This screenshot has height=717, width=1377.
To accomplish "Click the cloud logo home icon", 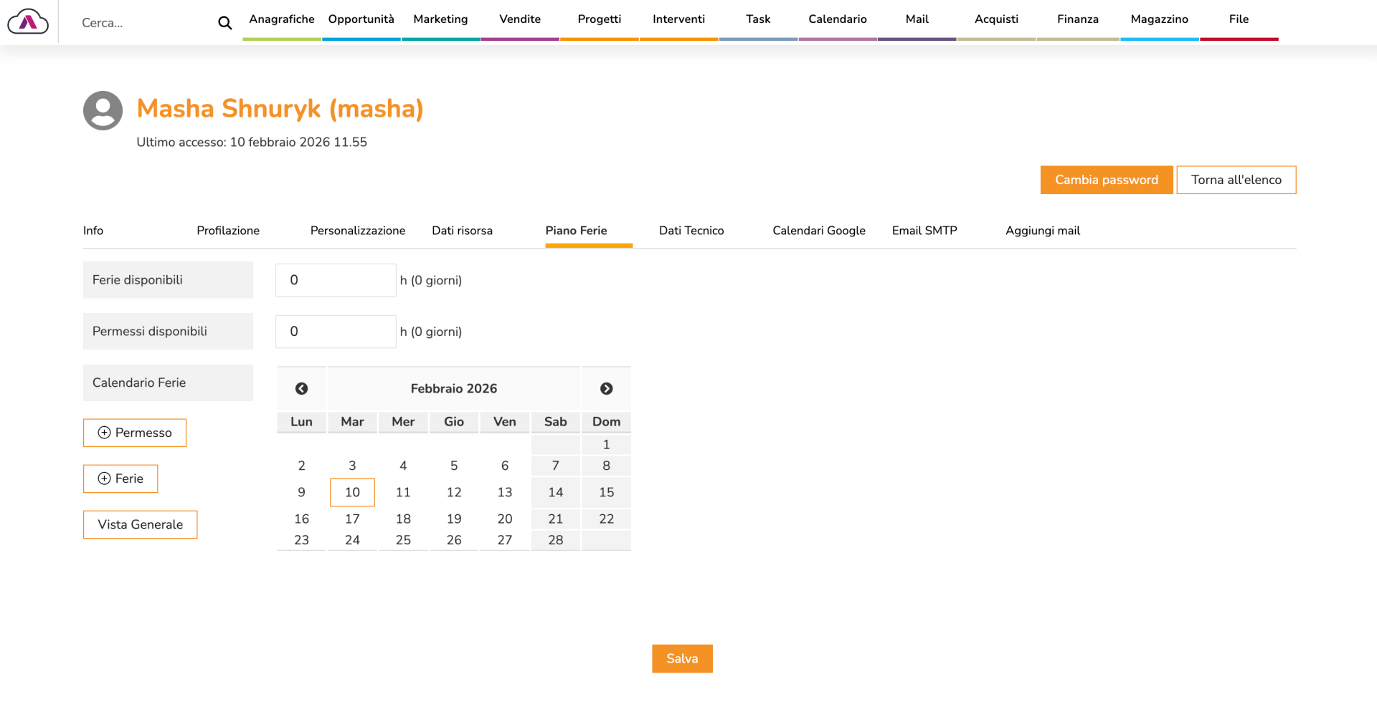I will [x=28, y=22].
